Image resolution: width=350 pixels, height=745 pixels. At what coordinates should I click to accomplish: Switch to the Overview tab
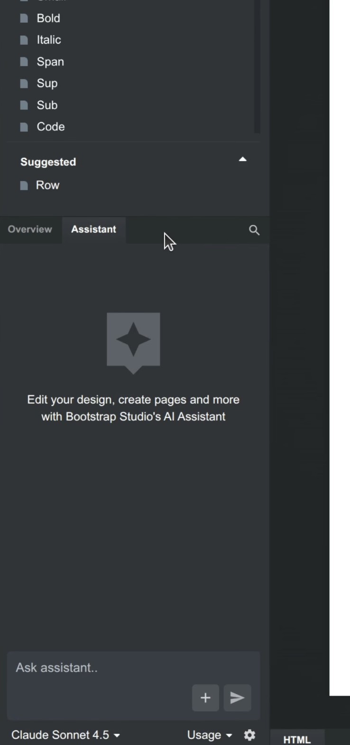(30, 229)
